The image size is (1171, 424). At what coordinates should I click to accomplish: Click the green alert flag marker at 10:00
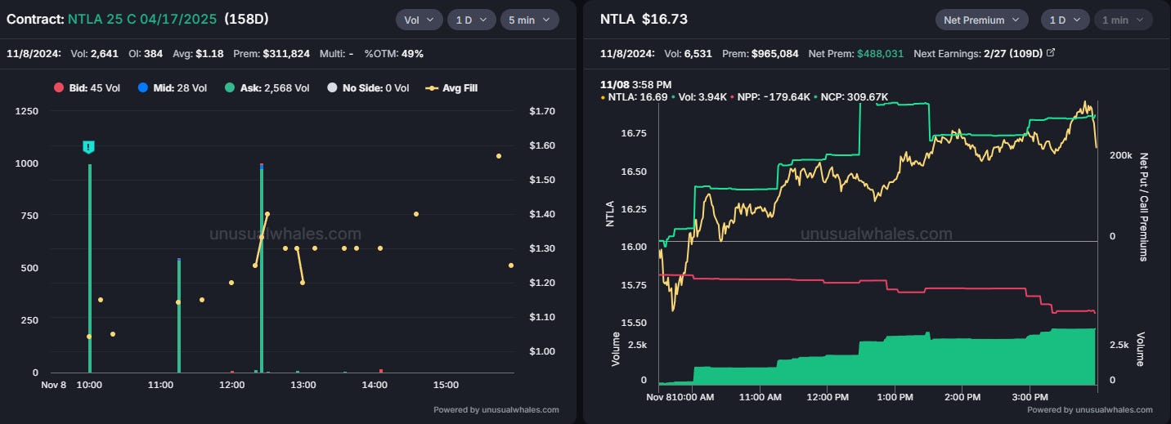tap(89, 146)
